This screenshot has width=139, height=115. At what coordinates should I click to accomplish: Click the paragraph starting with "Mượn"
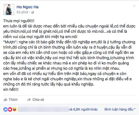(x=69, y=55)
